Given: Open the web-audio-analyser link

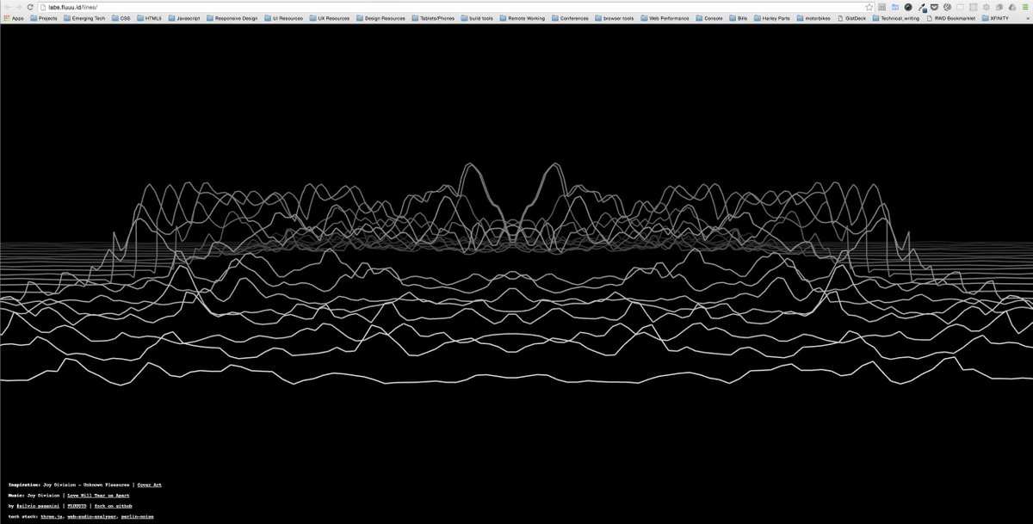Looking at the screenshot, I should tap(91, 516).
